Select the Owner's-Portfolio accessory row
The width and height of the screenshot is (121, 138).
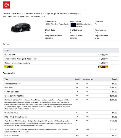click(x=61, y=136)
